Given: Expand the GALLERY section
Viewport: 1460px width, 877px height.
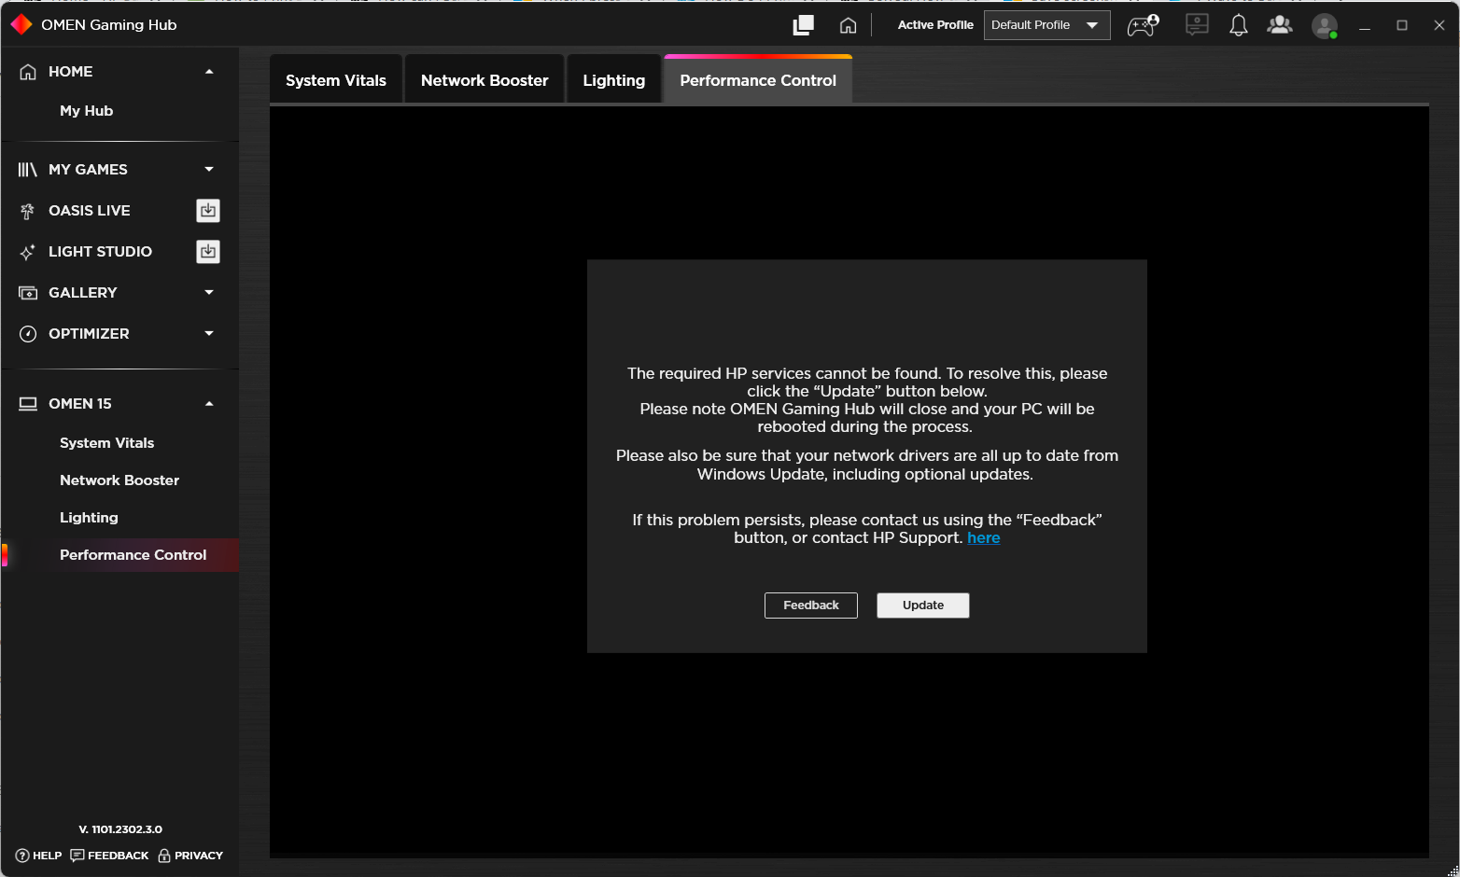Looking at the screenshot, I should click(209, 292).
